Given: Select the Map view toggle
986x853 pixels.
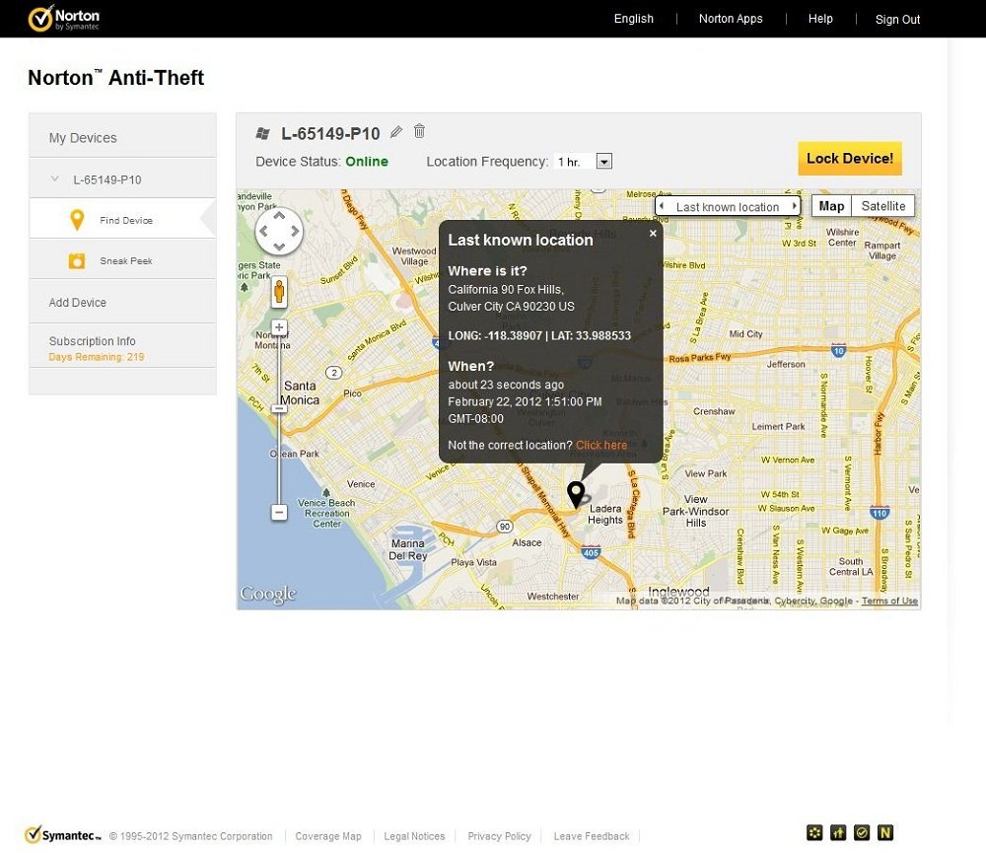Looking at the screenshot, I should [x=831, y=206].
